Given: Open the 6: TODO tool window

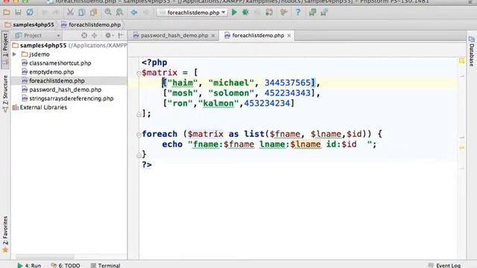Looking at the screenshot, I should click(65, 265).
